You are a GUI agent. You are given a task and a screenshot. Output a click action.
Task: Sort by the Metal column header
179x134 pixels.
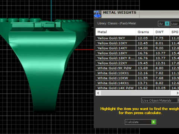click(116, 32)
